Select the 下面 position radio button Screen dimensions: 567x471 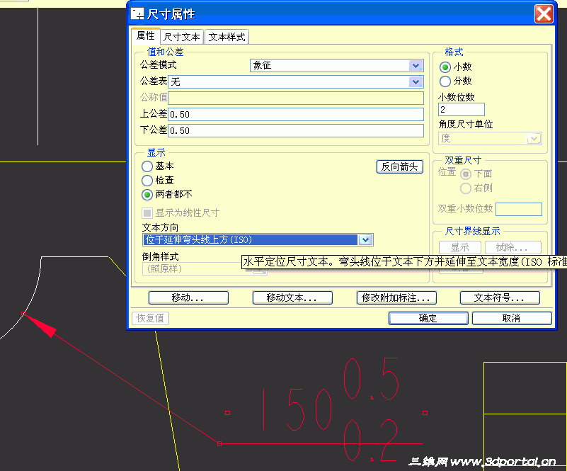pos(466,174)
